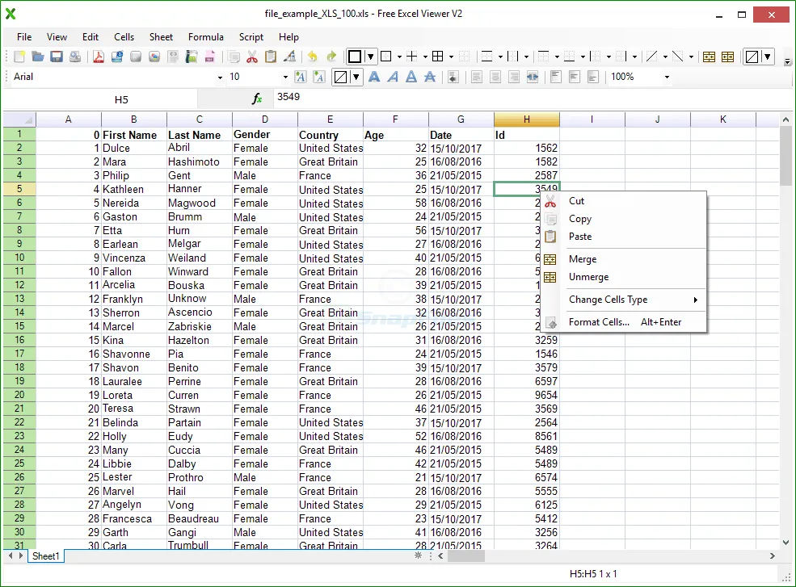Toggle Strikethrough text formatting
The image size is (796, 587).
430,77
